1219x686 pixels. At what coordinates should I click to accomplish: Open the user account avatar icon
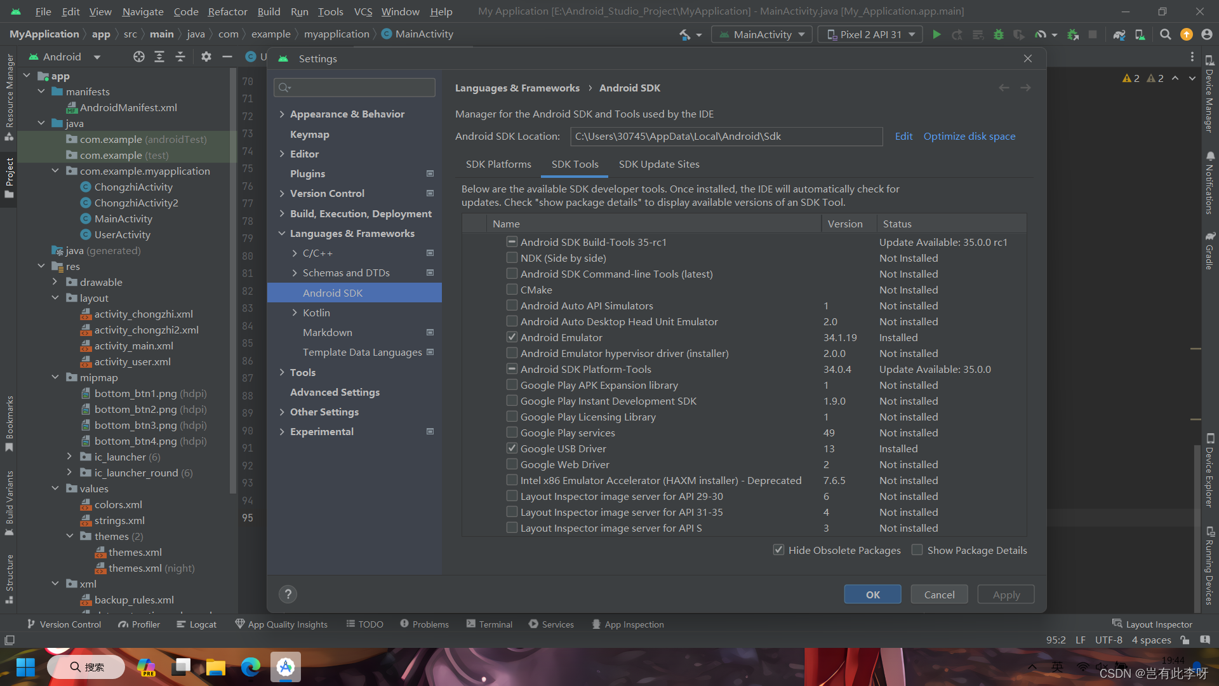[x=1207, y=35]
